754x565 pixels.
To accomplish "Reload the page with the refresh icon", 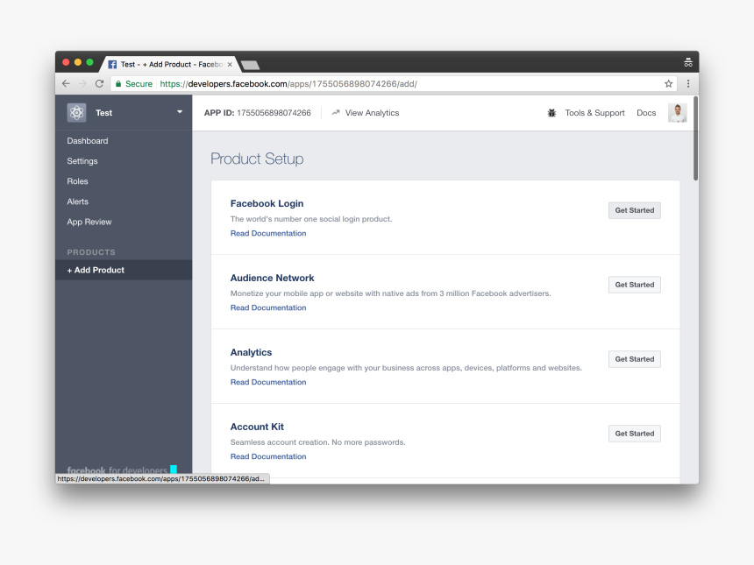I will tap(100, 83).
